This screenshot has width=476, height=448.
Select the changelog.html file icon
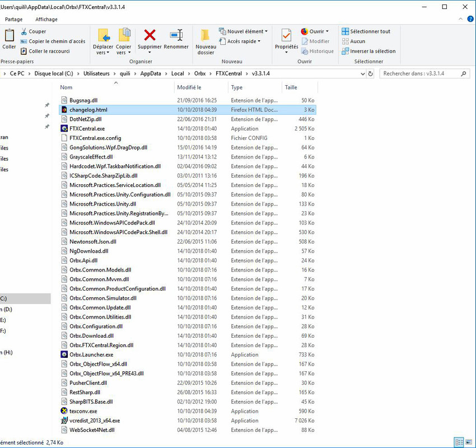[64, 110]
